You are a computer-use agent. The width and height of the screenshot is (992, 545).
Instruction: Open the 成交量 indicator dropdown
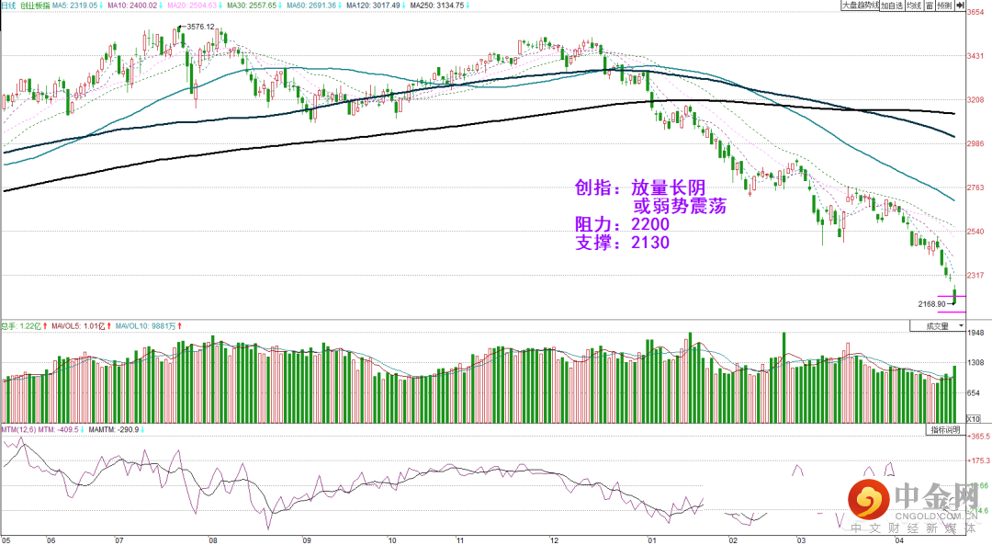point(938,326)
